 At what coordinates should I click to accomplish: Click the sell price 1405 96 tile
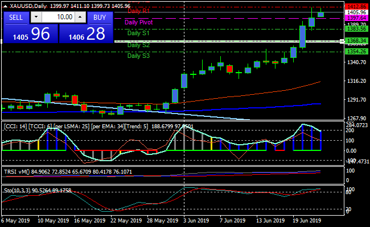point(30,34)
